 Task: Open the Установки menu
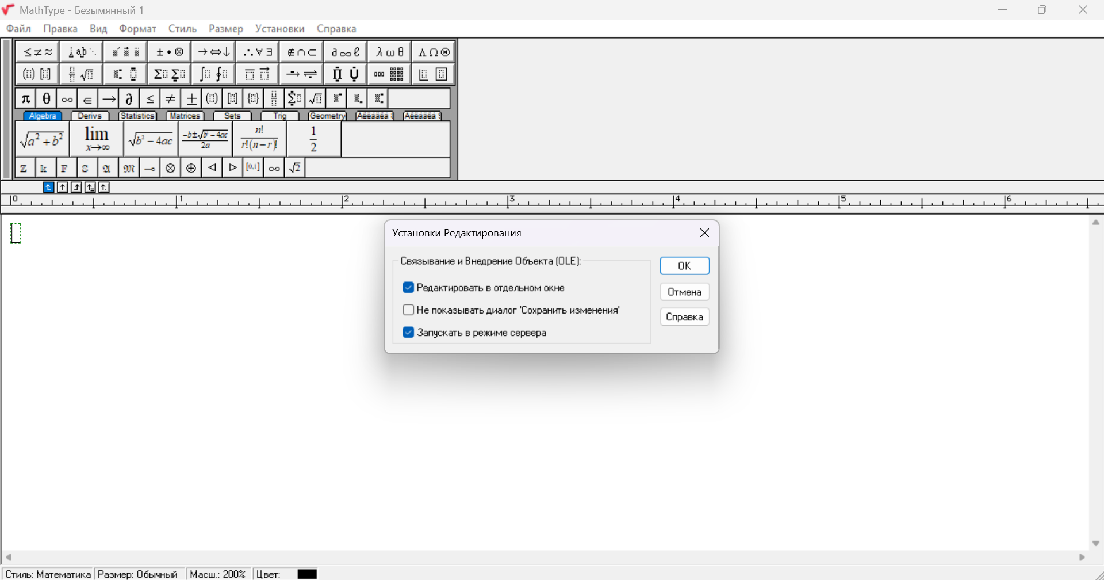point(280,29)
